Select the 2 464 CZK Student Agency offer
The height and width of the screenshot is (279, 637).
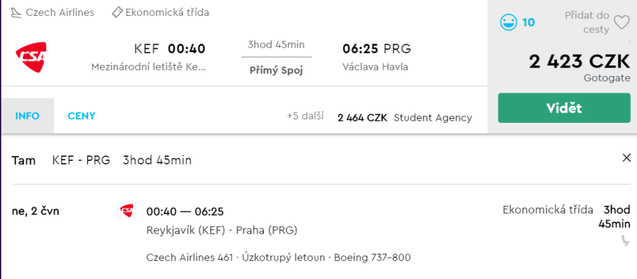click(x=404, y=117)
